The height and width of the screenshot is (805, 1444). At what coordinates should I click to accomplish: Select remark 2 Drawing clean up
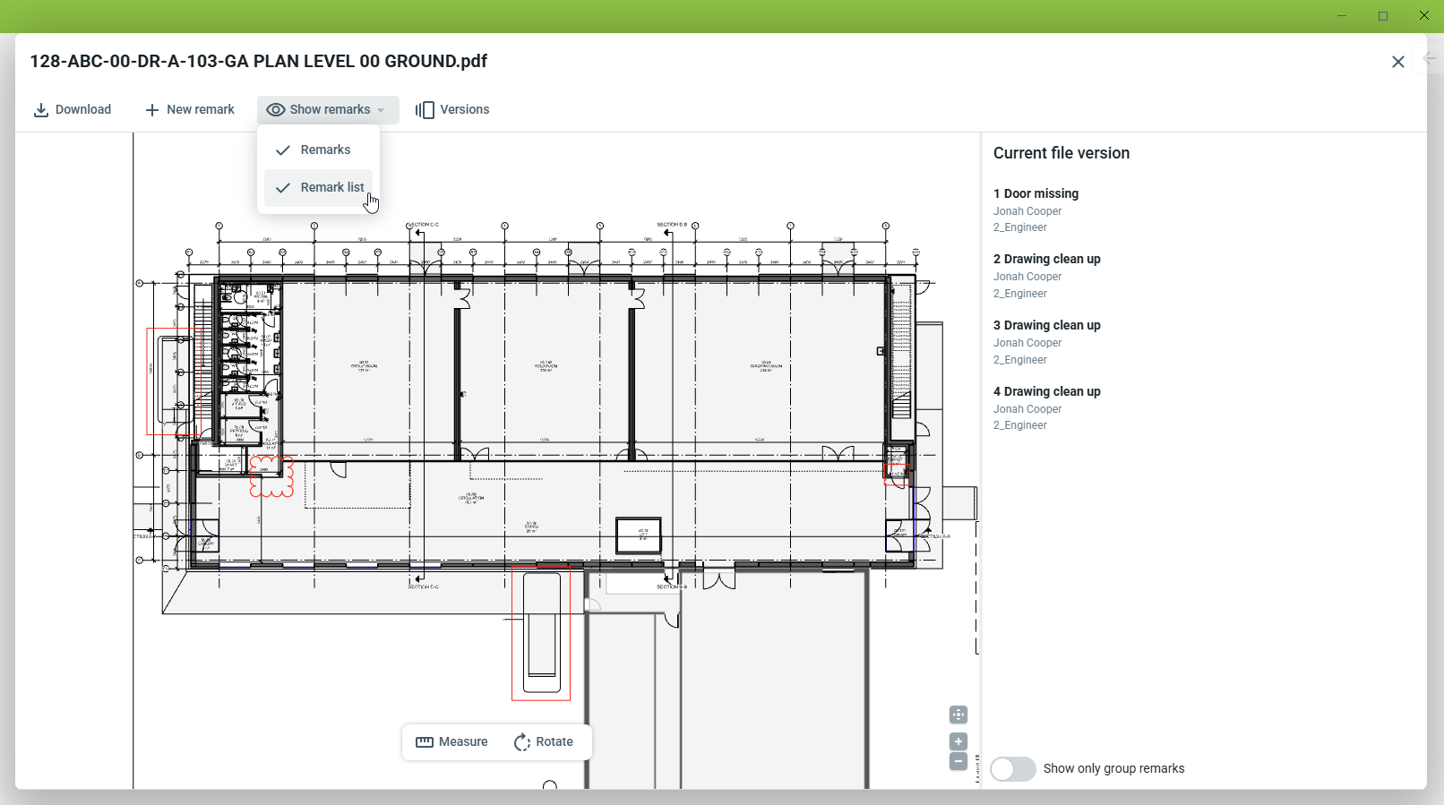pyautogui.click(x=1046, y=260)
